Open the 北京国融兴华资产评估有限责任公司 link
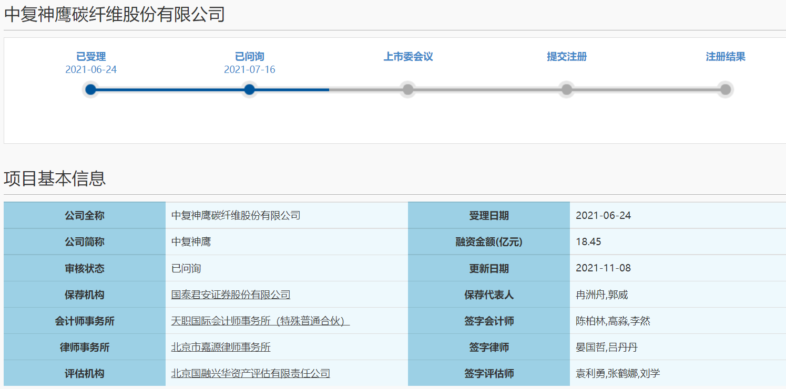The image size is (786, 389). click(x=251, y=374)
